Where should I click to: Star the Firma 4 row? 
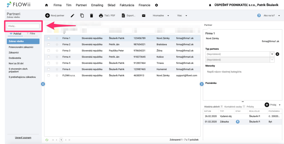tap(57, 57)
